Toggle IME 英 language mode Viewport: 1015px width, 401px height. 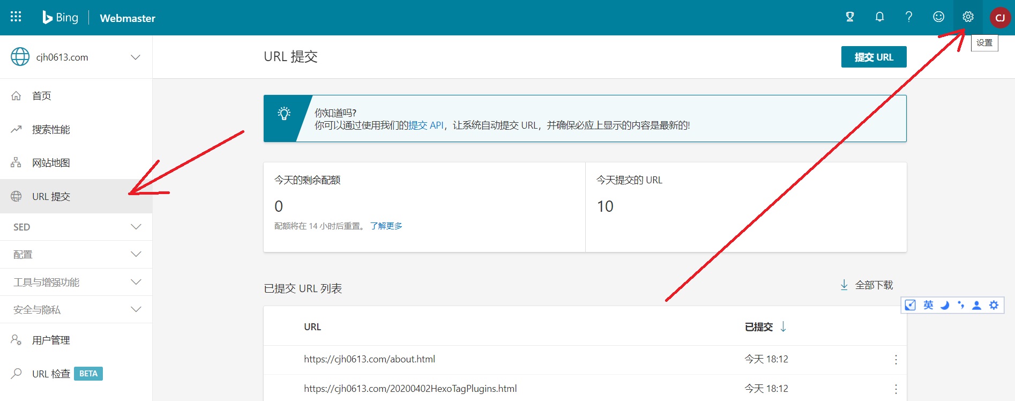point(928,305)
